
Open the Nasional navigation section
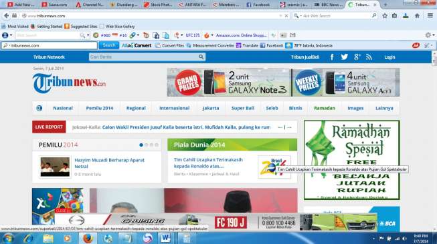pos(63,108)
